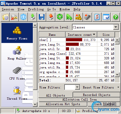Image resolution: width=121 pixels, height=114 pixels.
Task: Click Reset View Filters button
Action: pos(98,87)
